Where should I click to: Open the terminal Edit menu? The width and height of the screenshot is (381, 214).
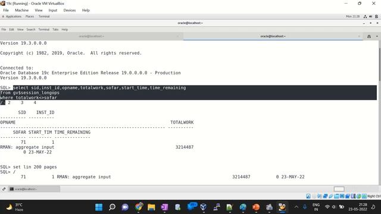coord(11,29)
